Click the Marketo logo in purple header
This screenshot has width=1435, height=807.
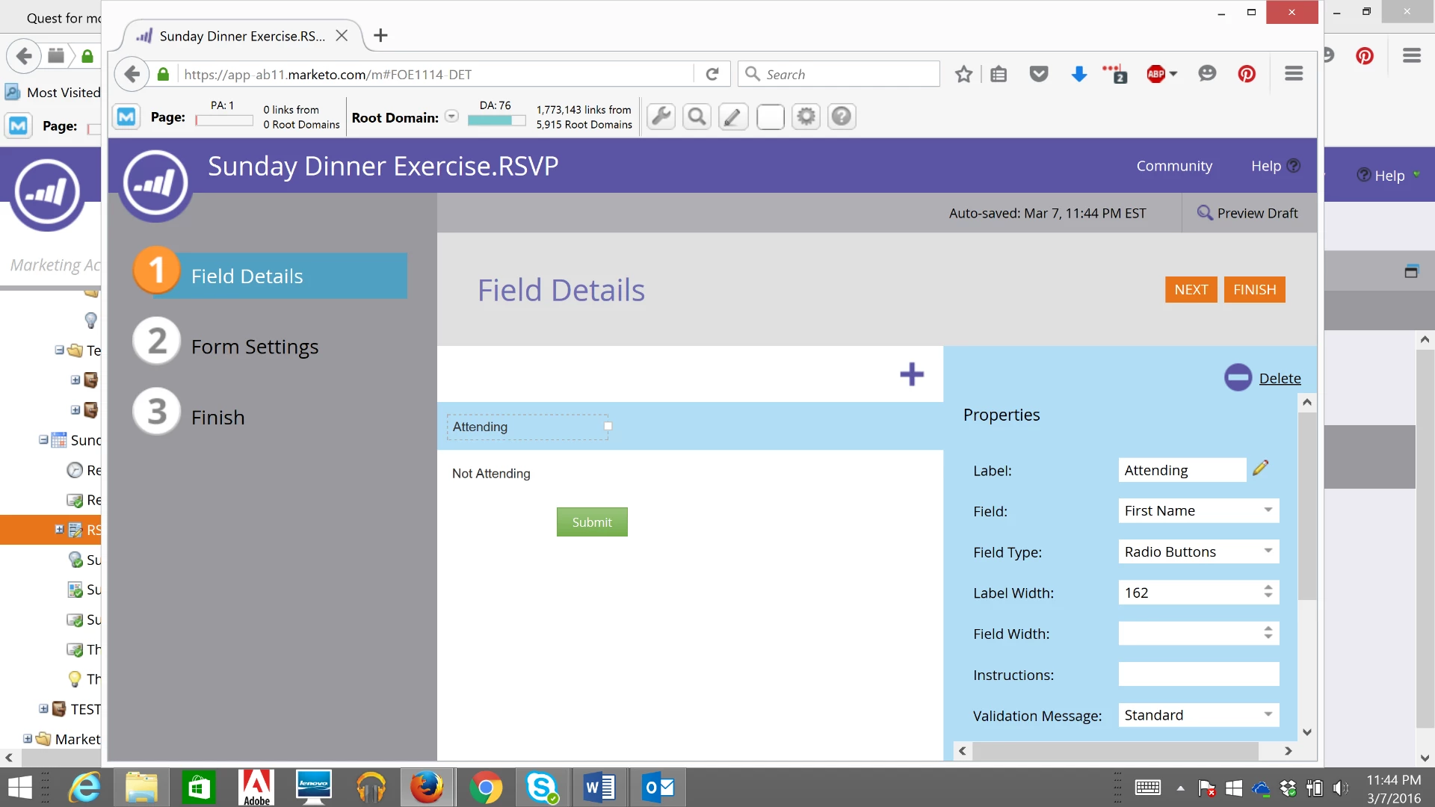click(x=155, y=184)
